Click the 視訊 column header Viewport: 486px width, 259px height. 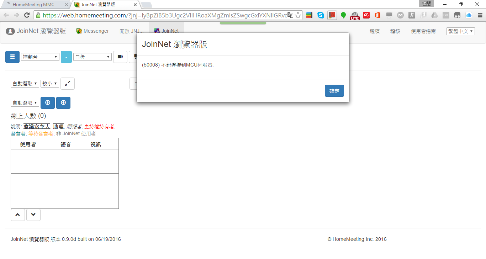pyautogui.click(x=96, y=144)
